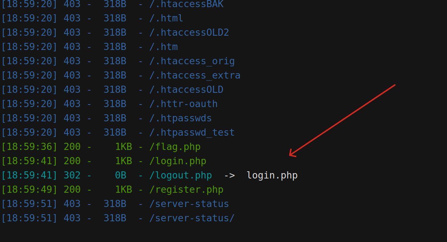The width and height of the screenshot is (447, 242).
Task: Select the /.html path
Action: [166, 18]
